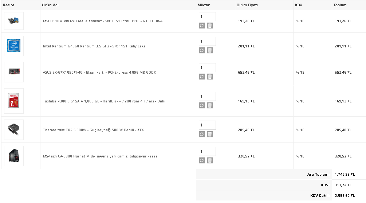Remove Toshiba P300 hard disk item
The height and width of the screenshot is (203, 366).
210,105
